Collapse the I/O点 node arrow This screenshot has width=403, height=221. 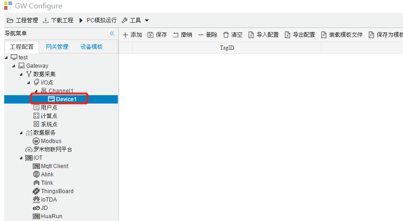pos(28,83)
